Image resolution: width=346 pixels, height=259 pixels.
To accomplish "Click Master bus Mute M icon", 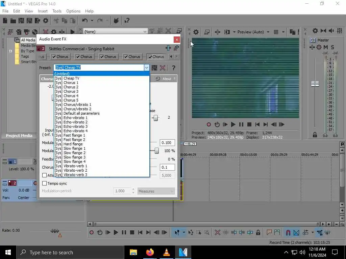I will (326, 47).
